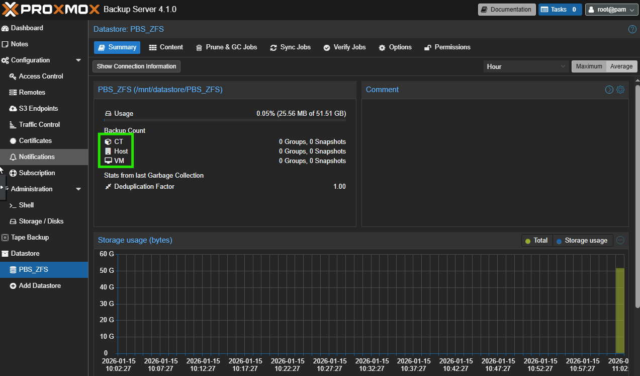Toggle the Total series in legend
The width and height of the screenshot is (640, 376).
coord(537,241)
